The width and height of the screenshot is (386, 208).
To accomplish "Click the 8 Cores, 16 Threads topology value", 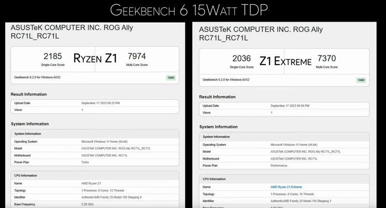I will (293, 194).
